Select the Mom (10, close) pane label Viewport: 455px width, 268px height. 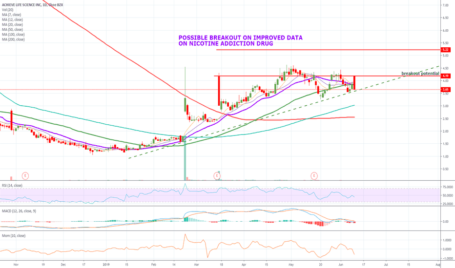[x=14, y=235]
